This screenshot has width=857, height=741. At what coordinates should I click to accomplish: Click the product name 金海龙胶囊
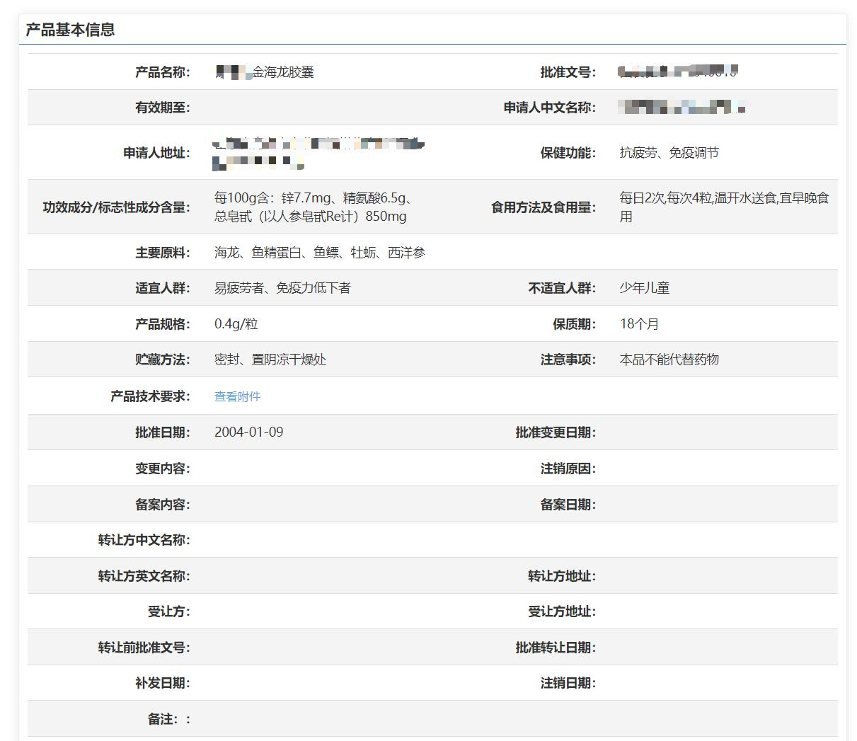(x=282, y=72)
